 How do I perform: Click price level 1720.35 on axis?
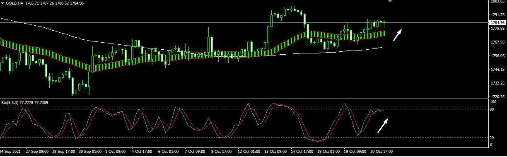pyautogui.click(x=497, y=97)
